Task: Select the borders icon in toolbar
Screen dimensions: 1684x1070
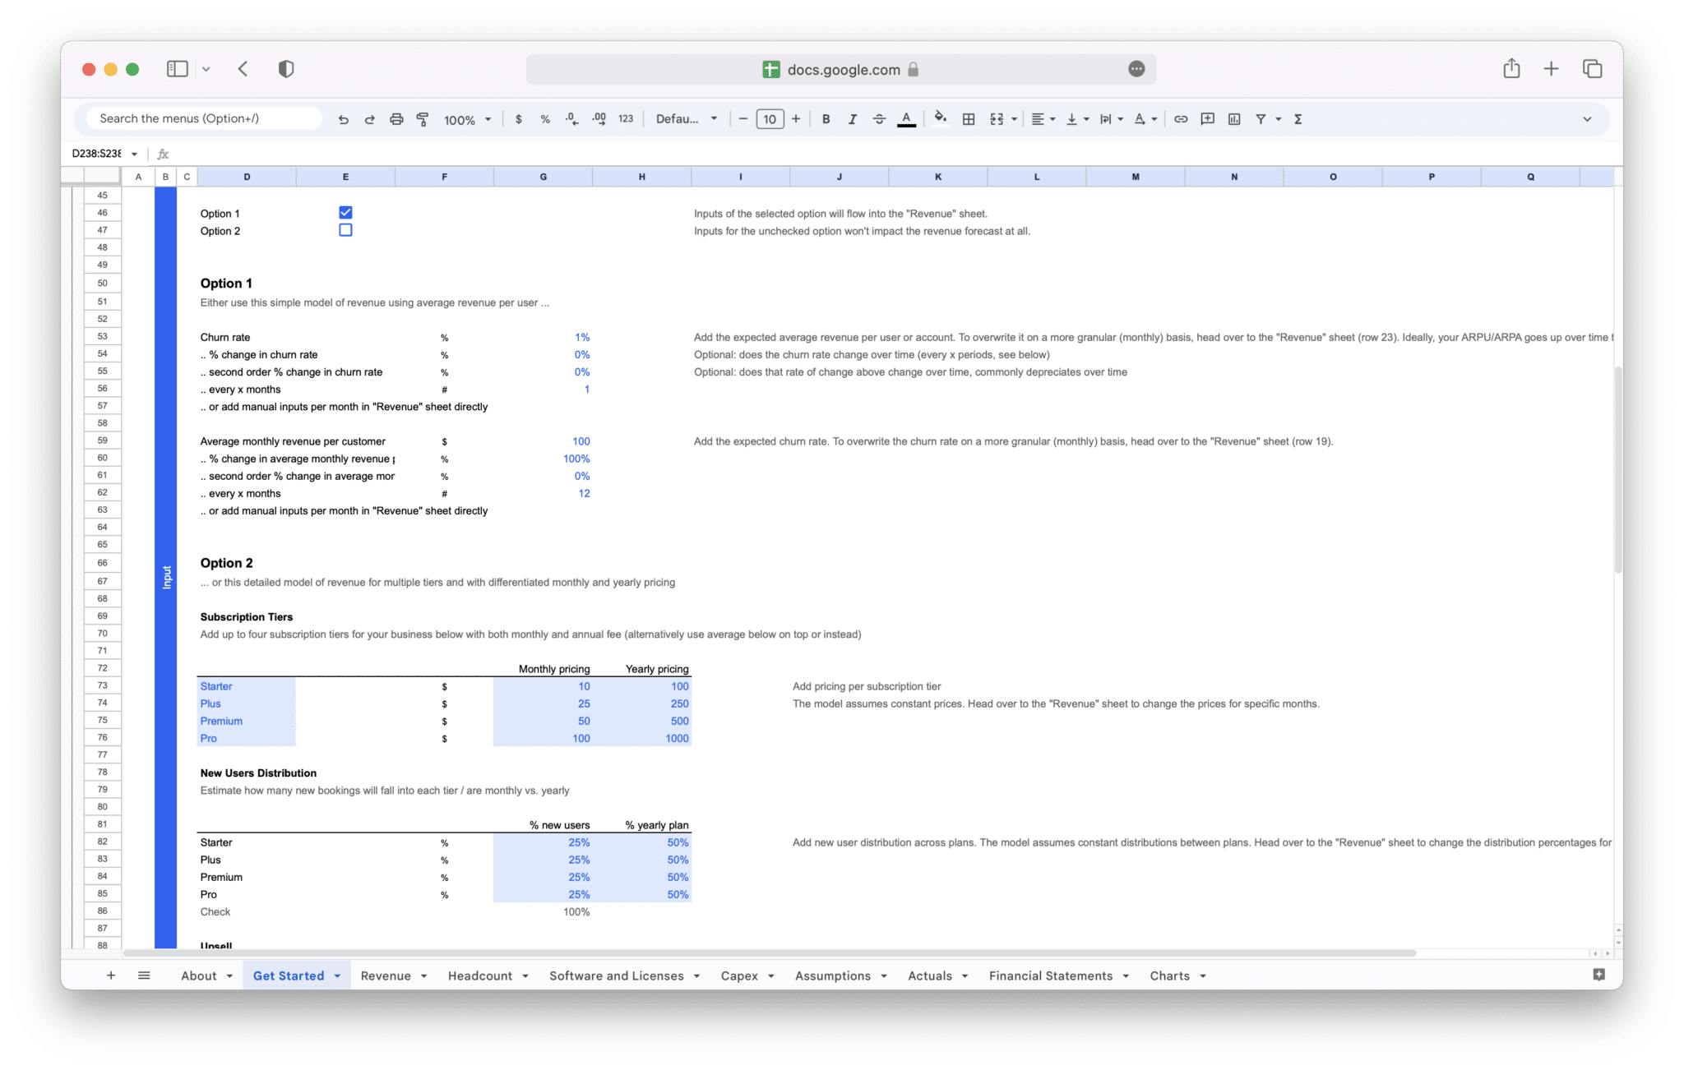Action: click(x=968, y=118)
